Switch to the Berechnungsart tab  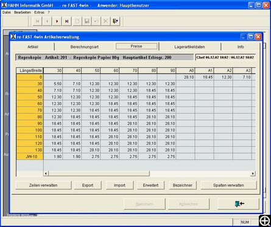click(85, 47)
